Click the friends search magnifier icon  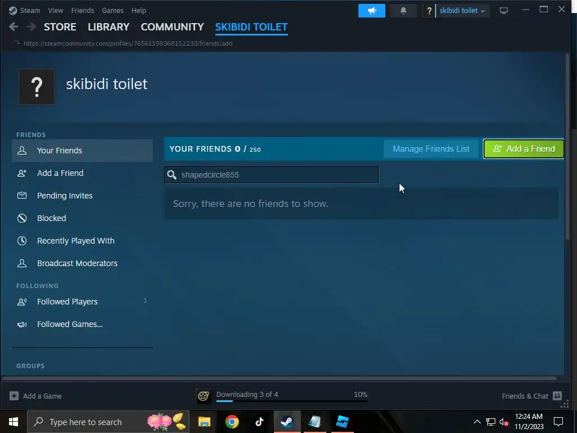(172, 175)
